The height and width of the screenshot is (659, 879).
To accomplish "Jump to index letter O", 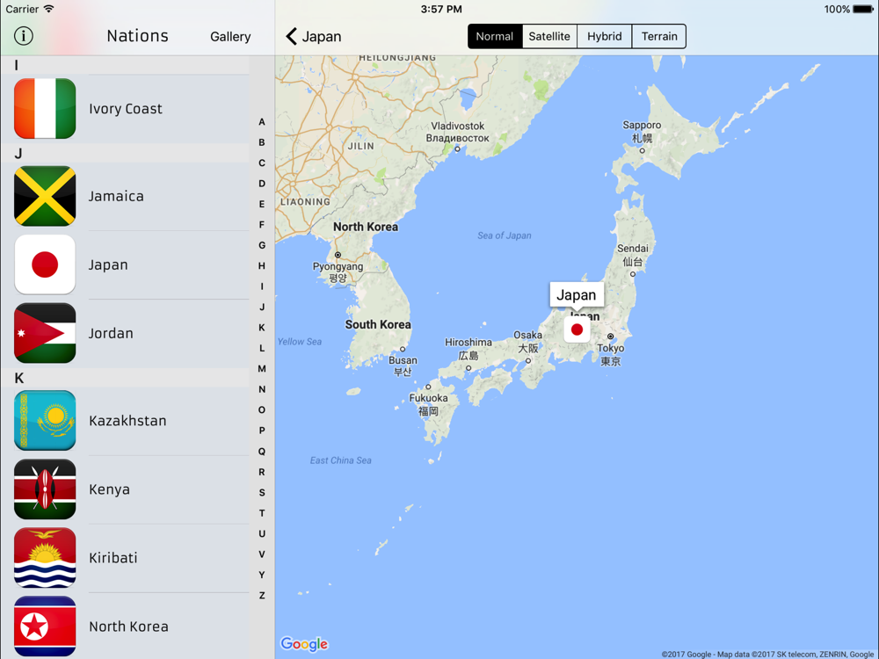I will pos(262,410).
